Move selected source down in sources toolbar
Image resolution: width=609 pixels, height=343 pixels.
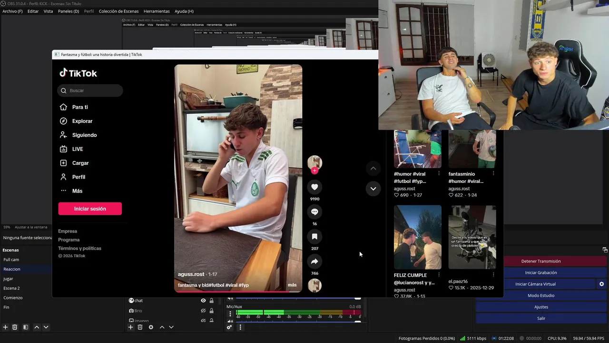(x=171, y=327)
